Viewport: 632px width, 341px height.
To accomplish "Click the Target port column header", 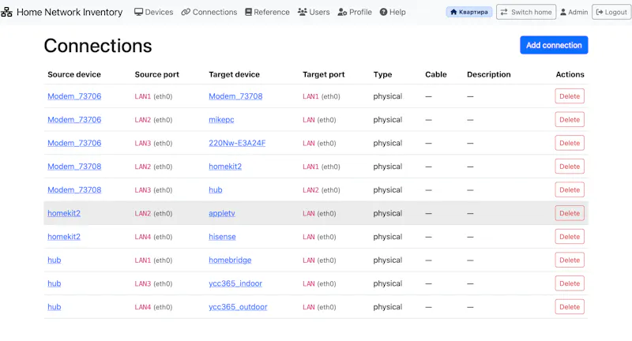I will click(324, 74).
